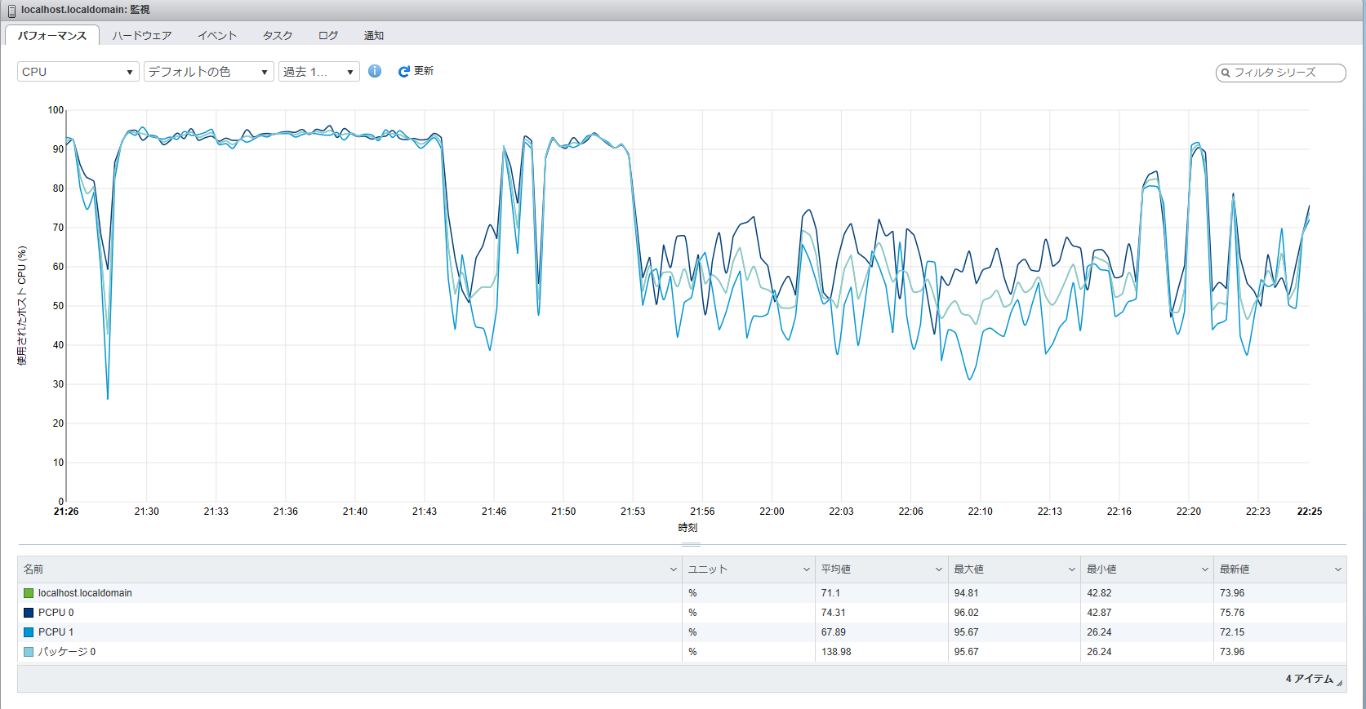Click the green localhost.localdomain color swatch

tap(29, 593)
